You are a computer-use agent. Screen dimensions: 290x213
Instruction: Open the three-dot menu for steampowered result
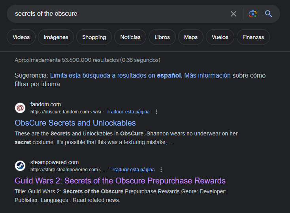pyautogui.click(x=161, y=170)
